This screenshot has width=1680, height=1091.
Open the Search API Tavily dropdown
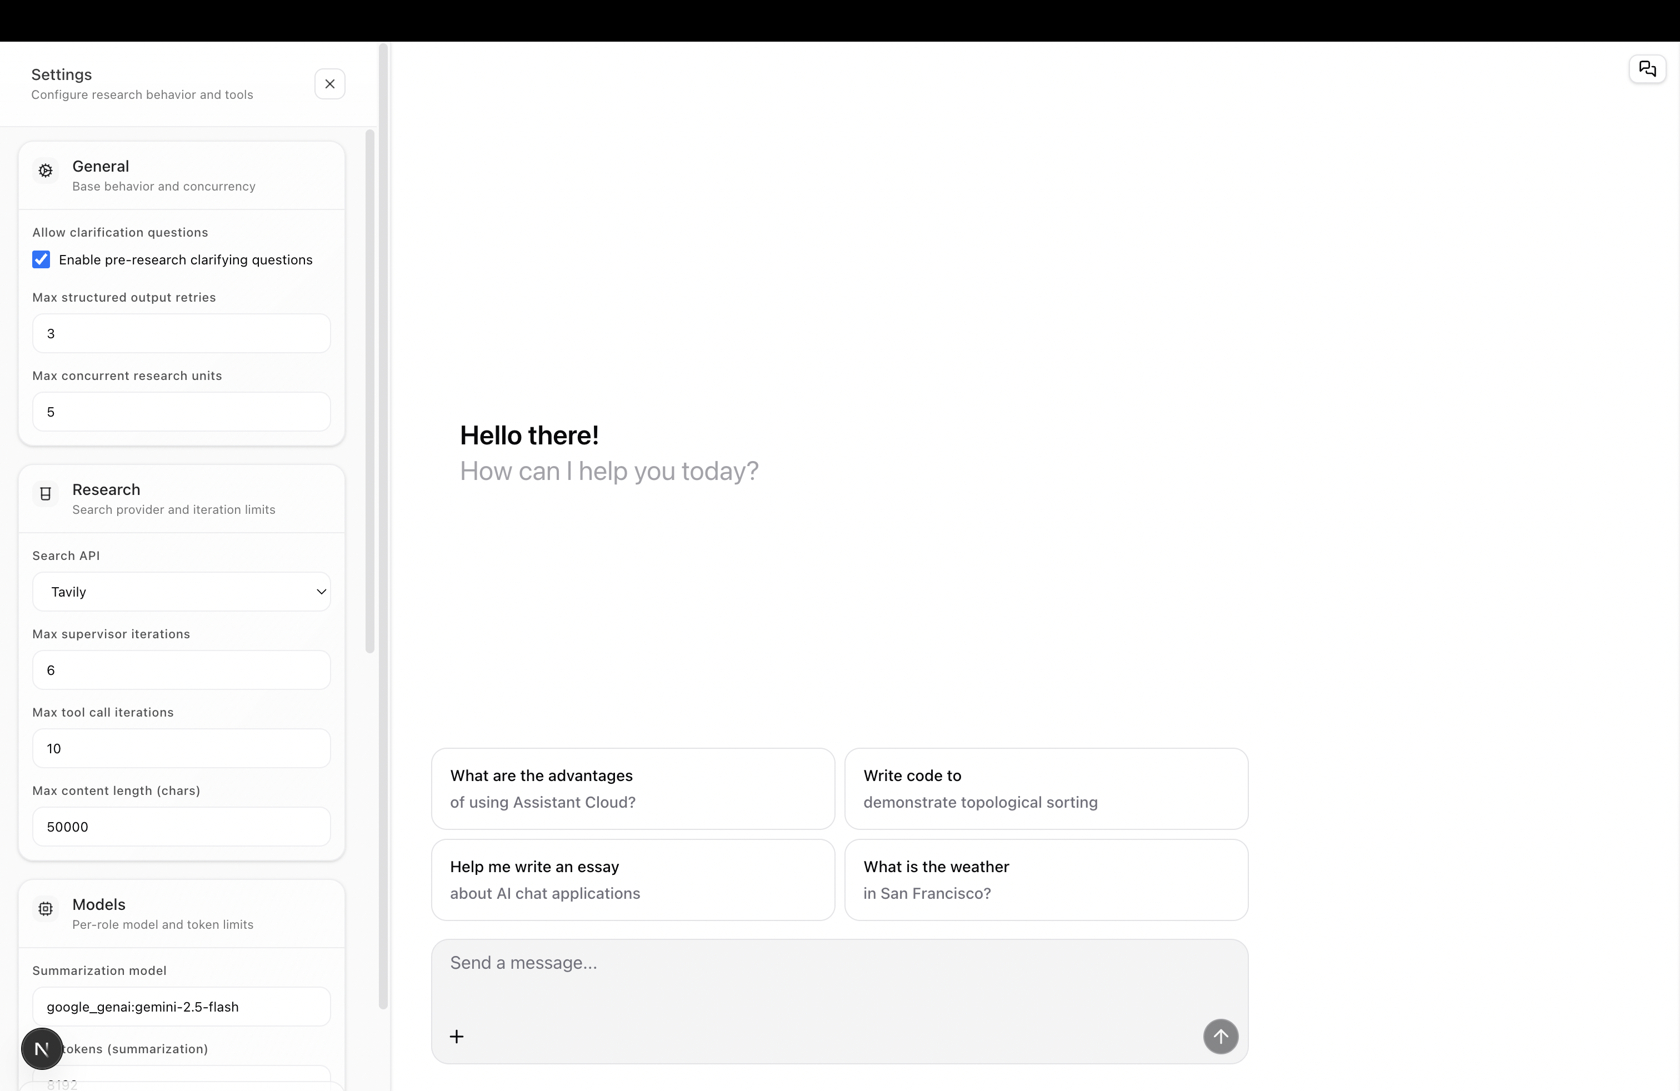(x=182, y=592)
